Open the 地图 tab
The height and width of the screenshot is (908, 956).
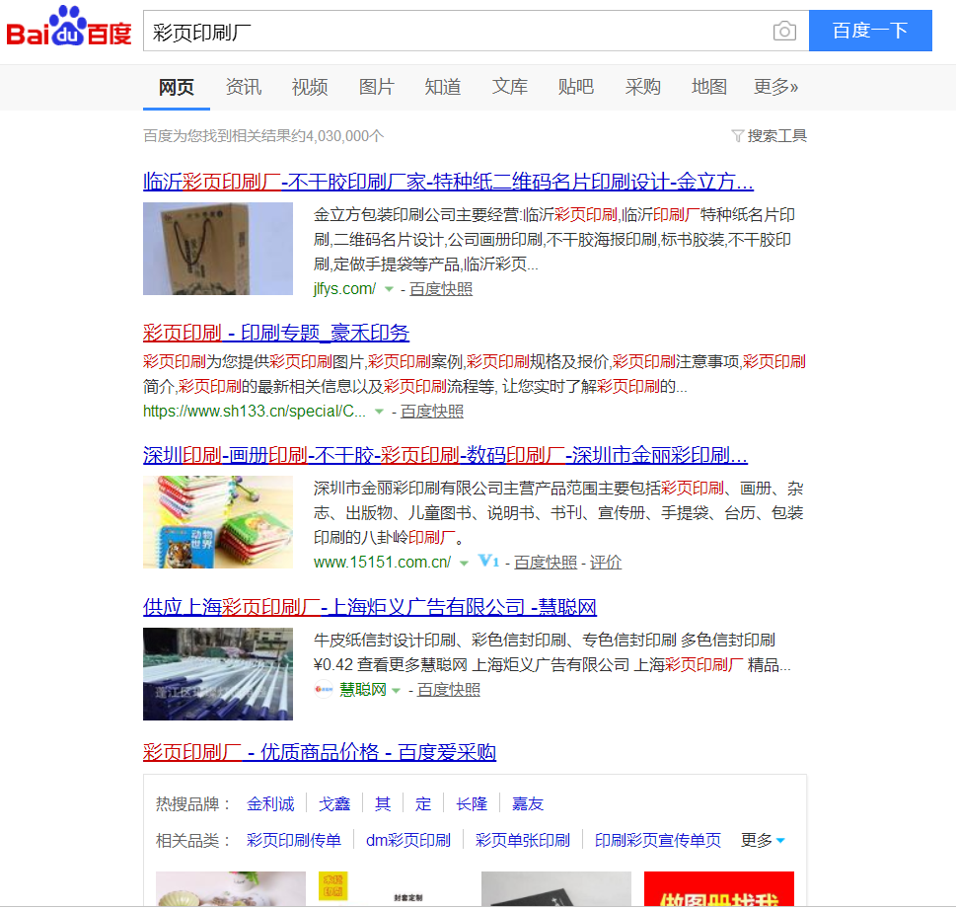[709, 87]
